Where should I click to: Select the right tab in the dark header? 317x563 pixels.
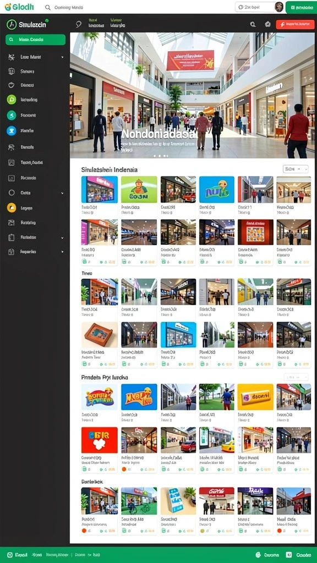coord(118,23)
